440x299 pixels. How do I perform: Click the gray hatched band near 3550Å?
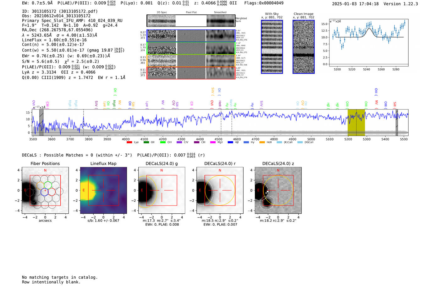41,123
